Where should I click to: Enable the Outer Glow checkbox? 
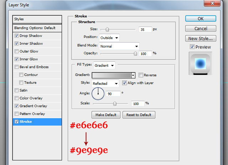[17, 51]
